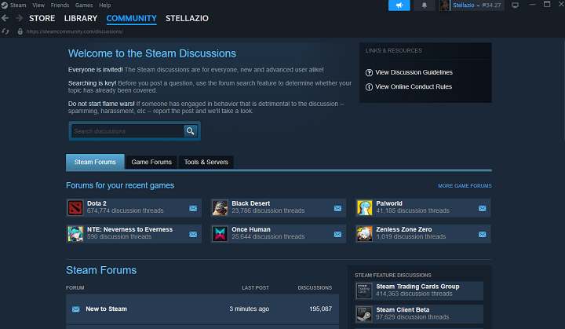Image resolution: width=565 pixels, height=329 pixels.
Task: Open the New to Steam forum
Action: click(106, 309)
